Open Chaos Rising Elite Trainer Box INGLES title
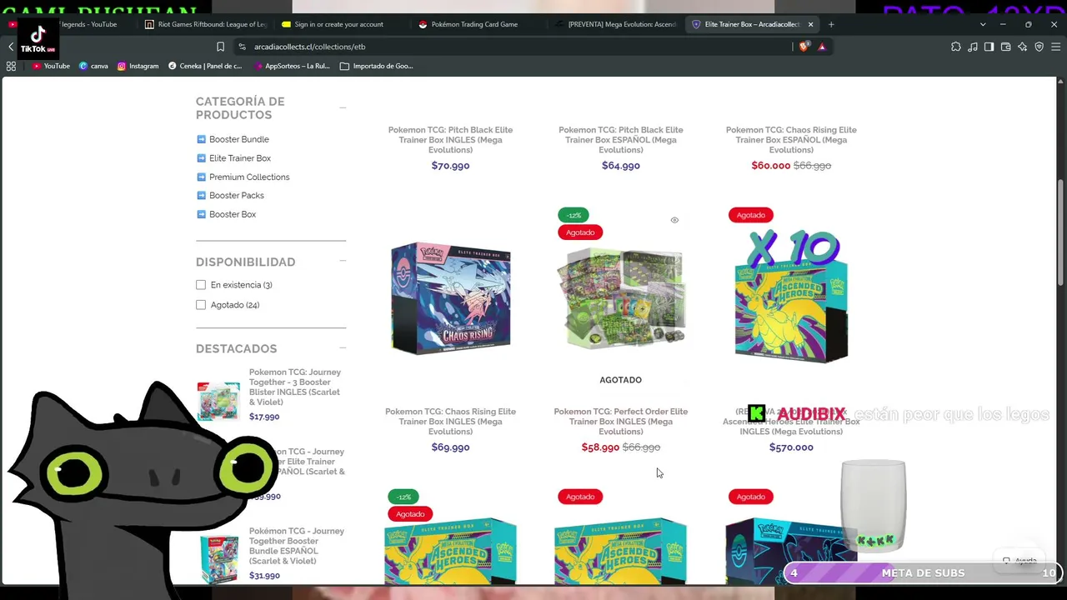The image size is (1067, 600). click(x=450, y=422)
